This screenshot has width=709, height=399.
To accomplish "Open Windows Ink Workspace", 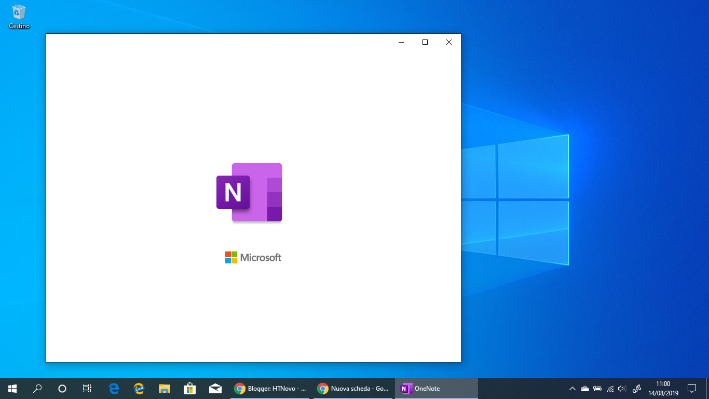I will click(x=637, y=388).
